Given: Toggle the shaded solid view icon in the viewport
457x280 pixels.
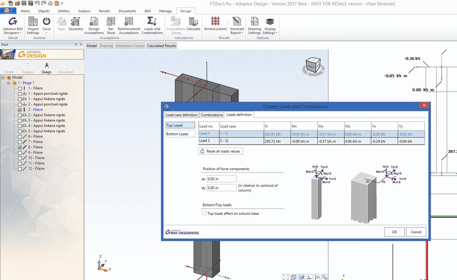Looking at the screenshot, I should click(x=301, y=277).
